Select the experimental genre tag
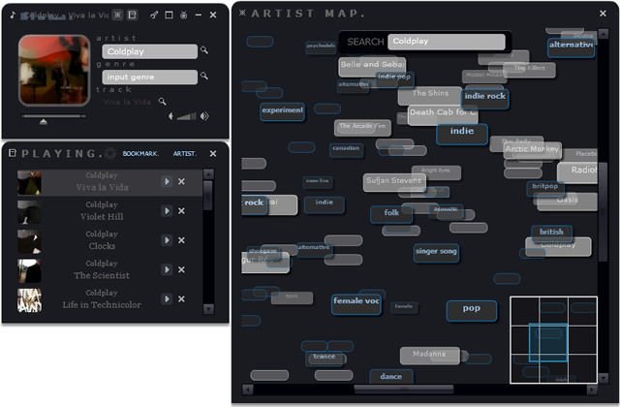This screenshot has height=407, width=620. pyautogui.click(x=282, y=110)
